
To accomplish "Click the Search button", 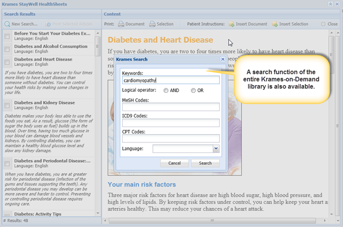I will pyautogui.click(x=205, y=163).
